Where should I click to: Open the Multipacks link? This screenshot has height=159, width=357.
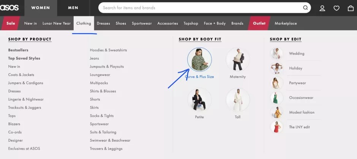point(99,83)
